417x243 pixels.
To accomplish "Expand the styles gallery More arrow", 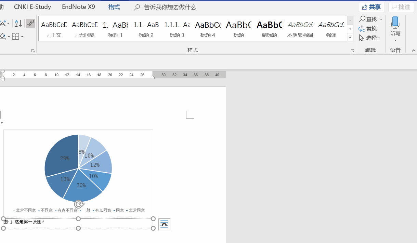I will tap(350, 38).
